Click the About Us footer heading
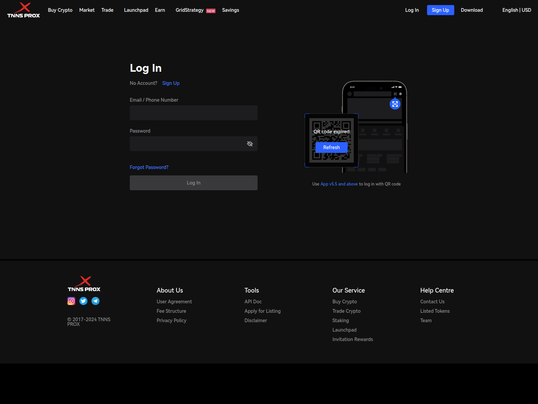538x404 pixels. (170, 290)
